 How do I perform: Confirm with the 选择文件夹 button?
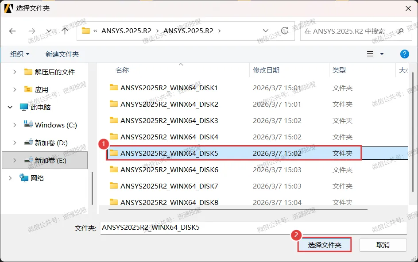[325, 245]
